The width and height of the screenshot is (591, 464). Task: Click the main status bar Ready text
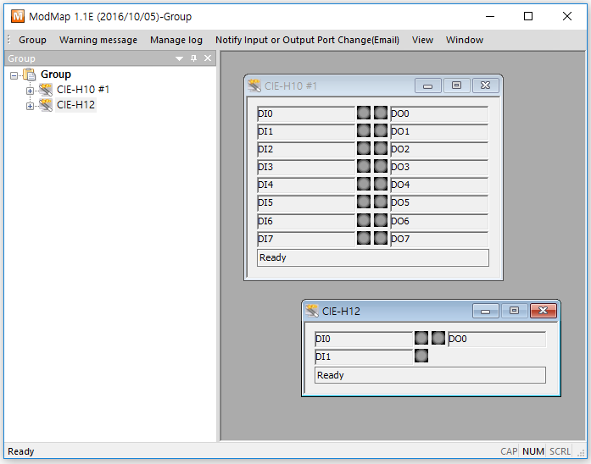[x=21, y=451]
